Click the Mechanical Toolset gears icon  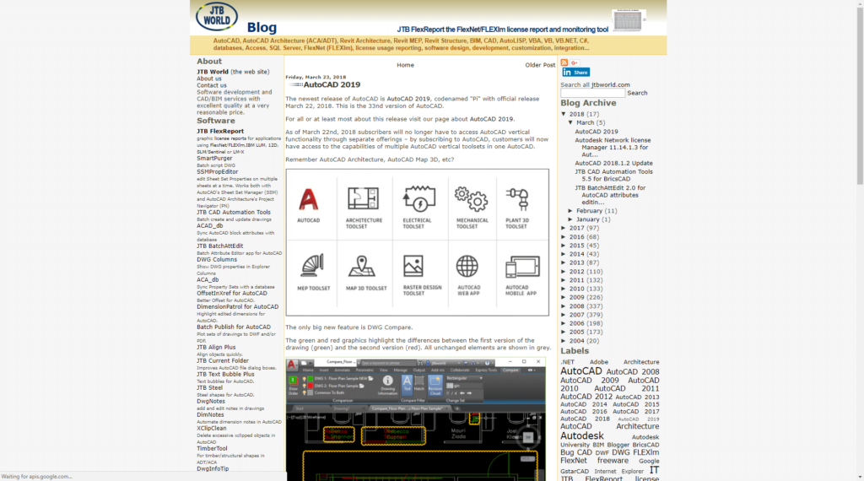click(470, 199)
